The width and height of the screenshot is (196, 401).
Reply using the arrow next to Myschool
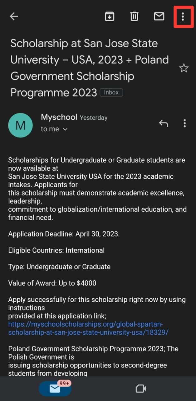click(164, 123)
